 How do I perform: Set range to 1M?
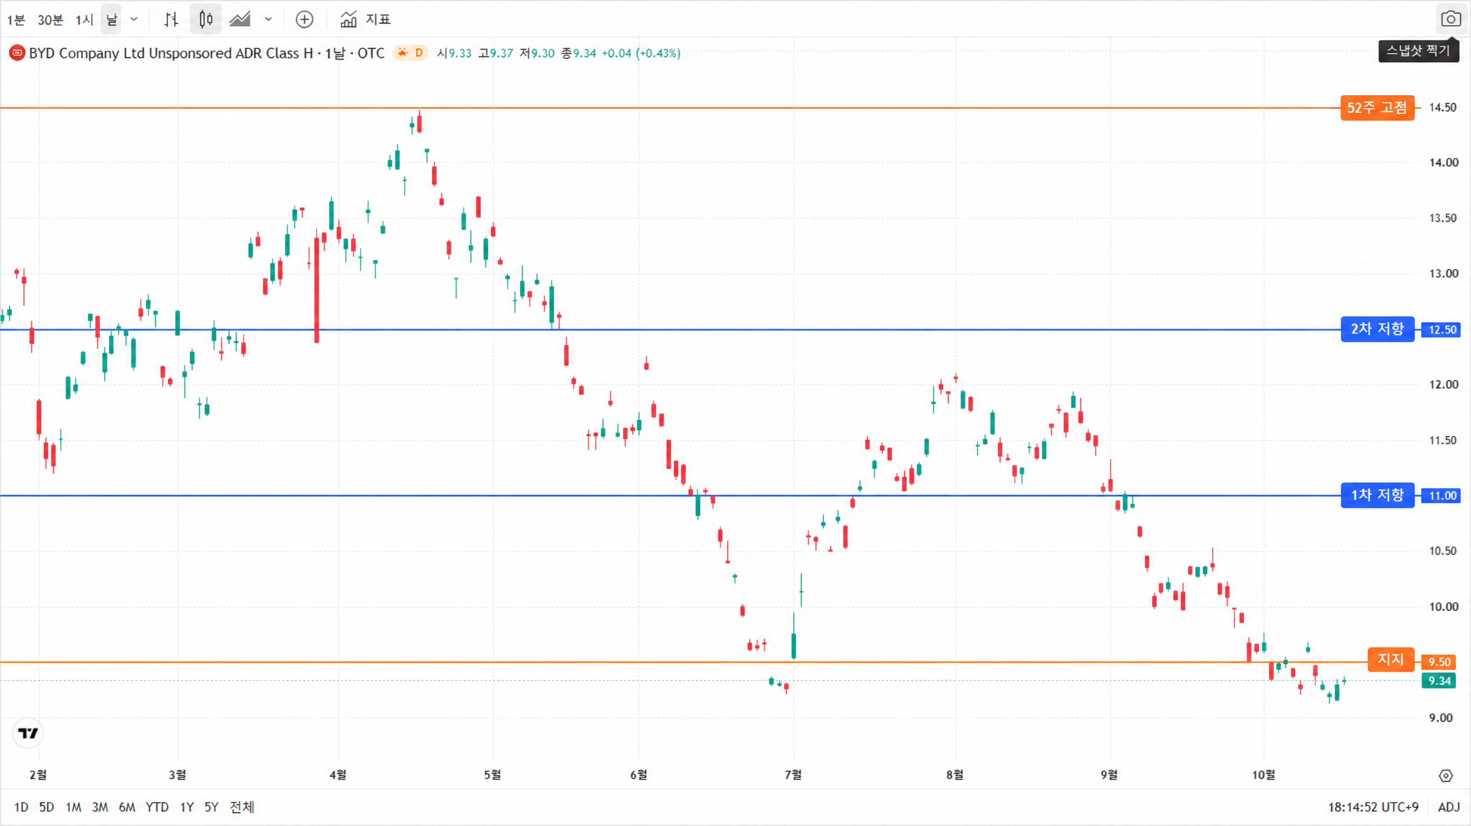click(73, 807)
